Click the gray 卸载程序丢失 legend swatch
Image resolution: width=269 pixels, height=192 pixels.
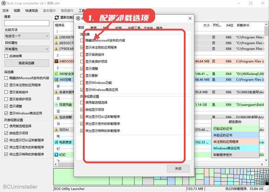pyautogui.click(x=235, y=155)
